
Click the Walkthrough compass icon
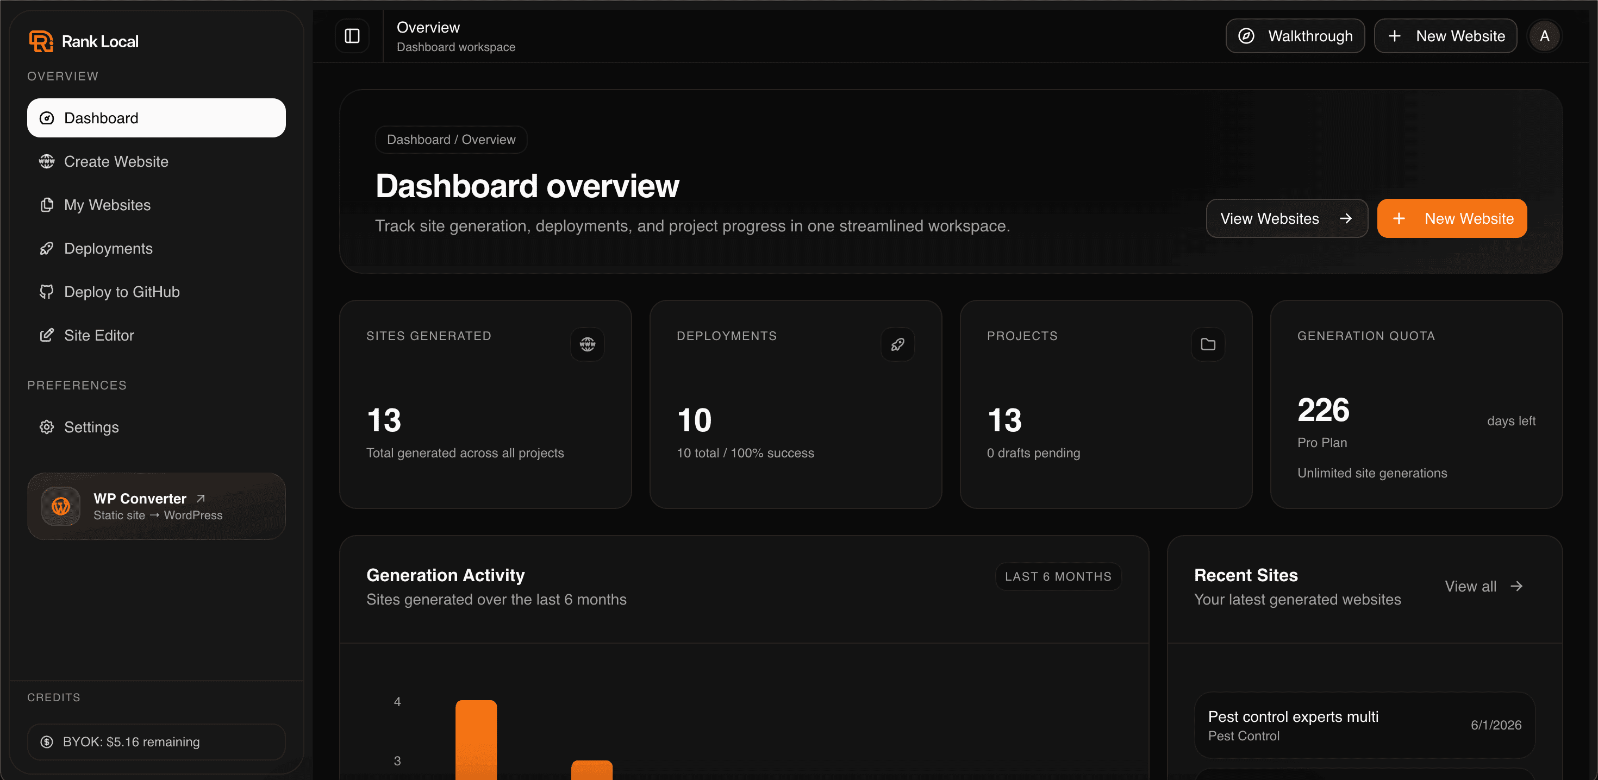(1246, 36)
